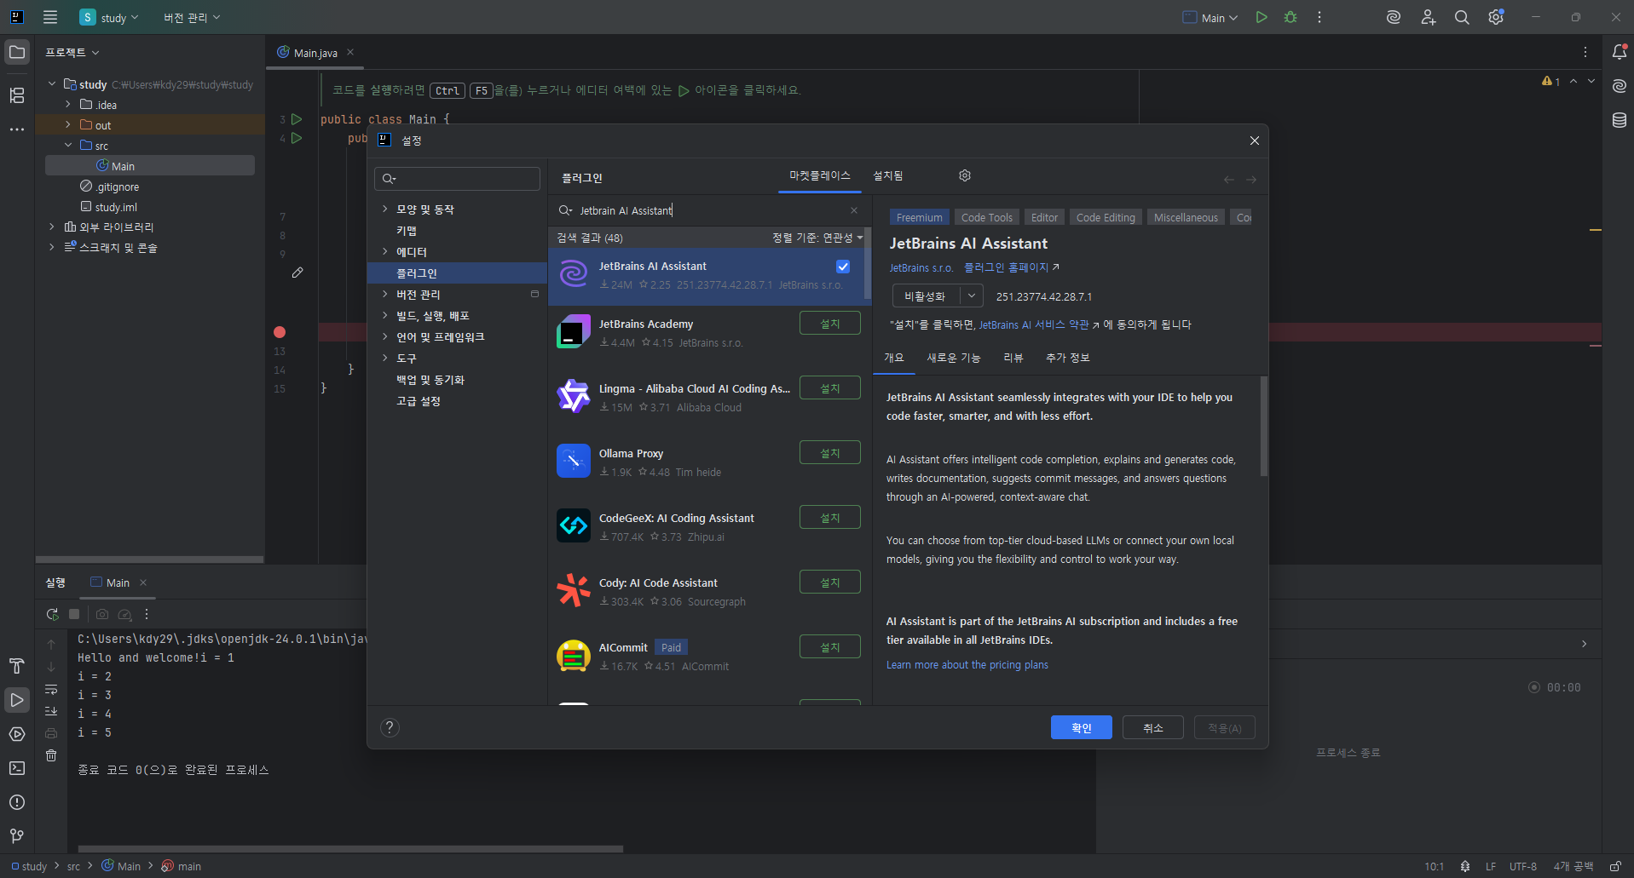Click the plugin description vertical scrollbar

tap(1263, 426)
